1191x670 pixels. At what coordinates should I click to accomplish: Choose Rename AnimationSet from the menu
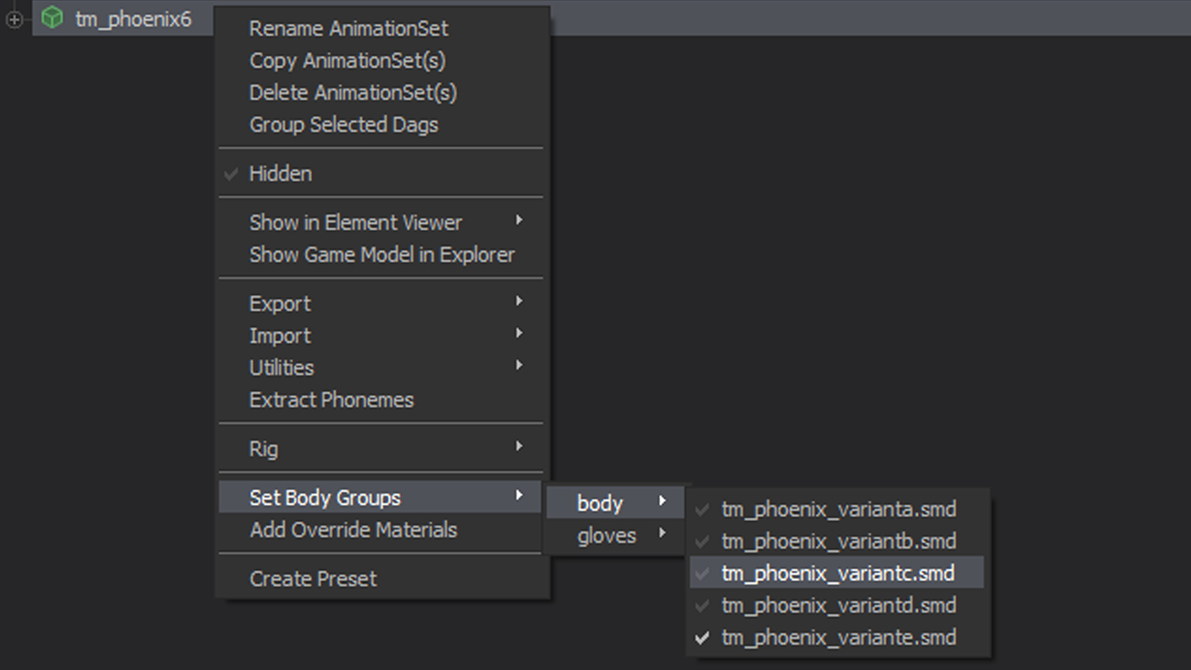348,29
